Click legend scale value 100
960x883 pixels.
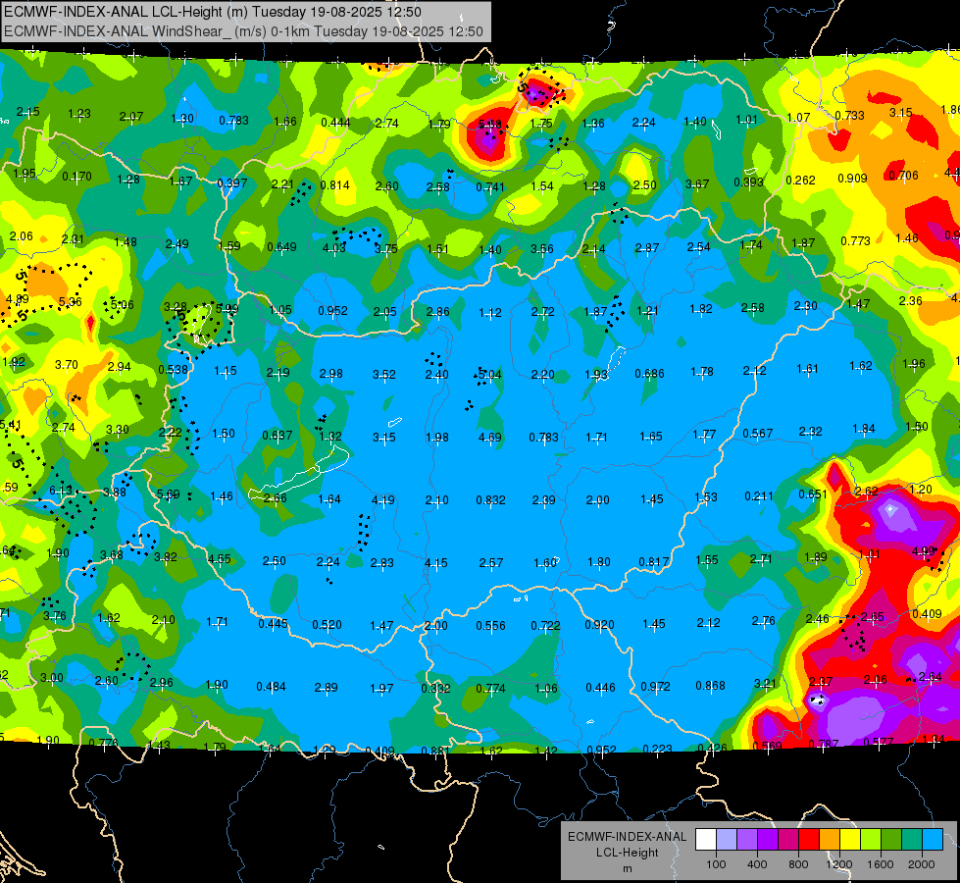point(716,864)
